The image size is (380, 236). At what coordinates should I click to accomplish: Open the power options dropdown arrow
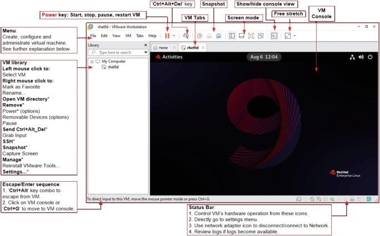click(x=174, y=35)
